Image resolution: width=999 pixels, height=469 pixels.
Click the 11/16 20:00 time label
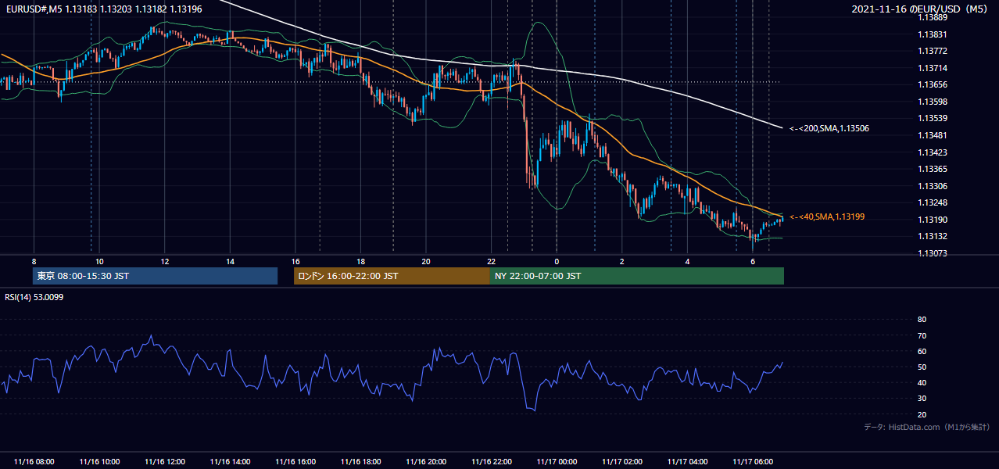coord(426,462)
